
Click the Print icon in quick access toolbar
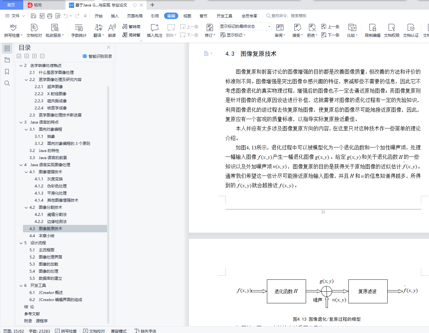tap(49, 16)
